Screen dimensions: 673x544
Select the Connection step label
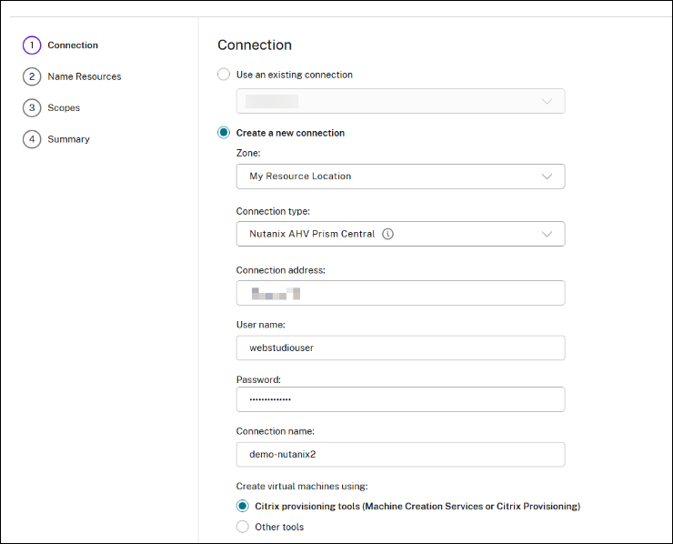click(x=73, y=45)
